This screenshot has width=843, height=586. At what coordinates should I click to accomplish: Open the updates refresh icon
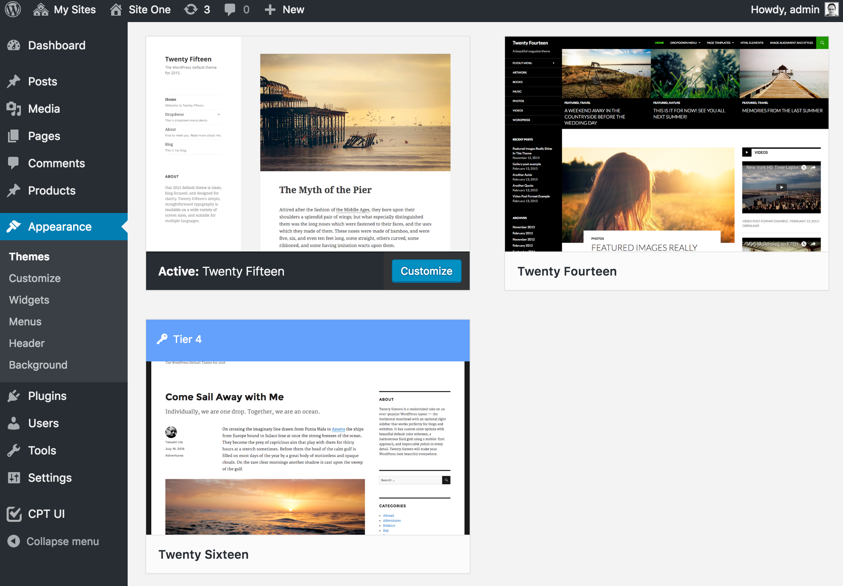point(191,10)
